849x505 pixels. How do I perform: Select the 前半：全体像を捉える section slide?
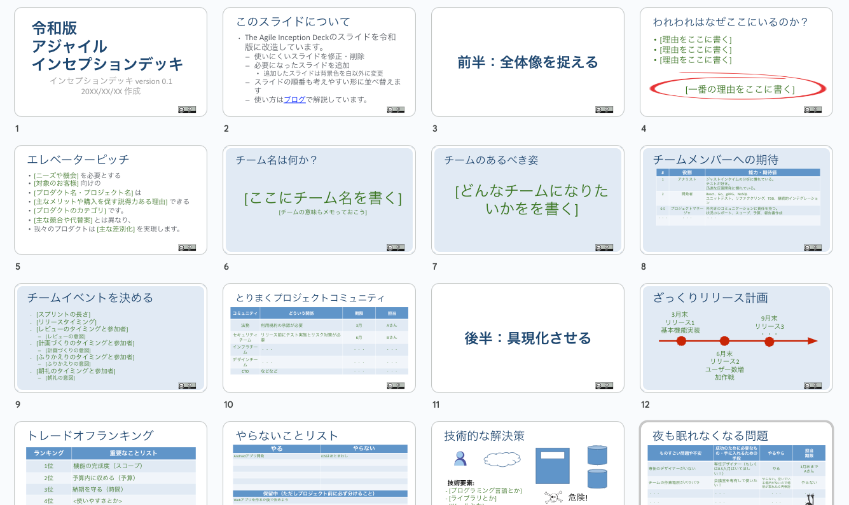(527, 62)
